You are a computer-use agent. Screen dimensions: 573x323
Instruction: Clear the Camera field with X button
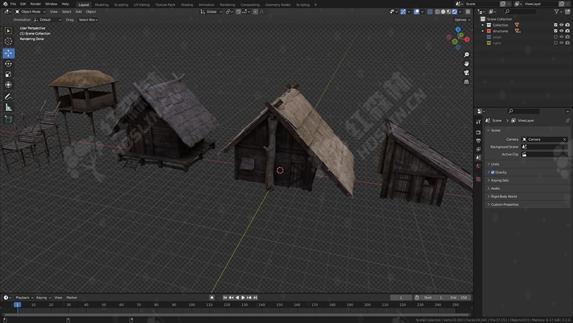click(x=564, y=139)
